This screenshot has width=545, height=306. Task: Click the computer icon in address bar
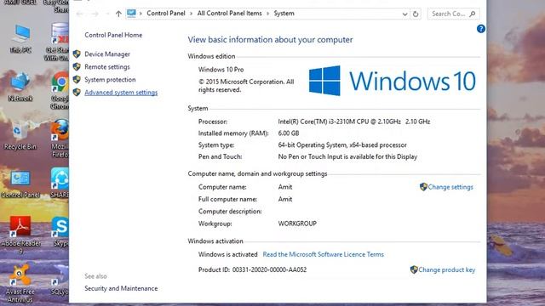131,14
